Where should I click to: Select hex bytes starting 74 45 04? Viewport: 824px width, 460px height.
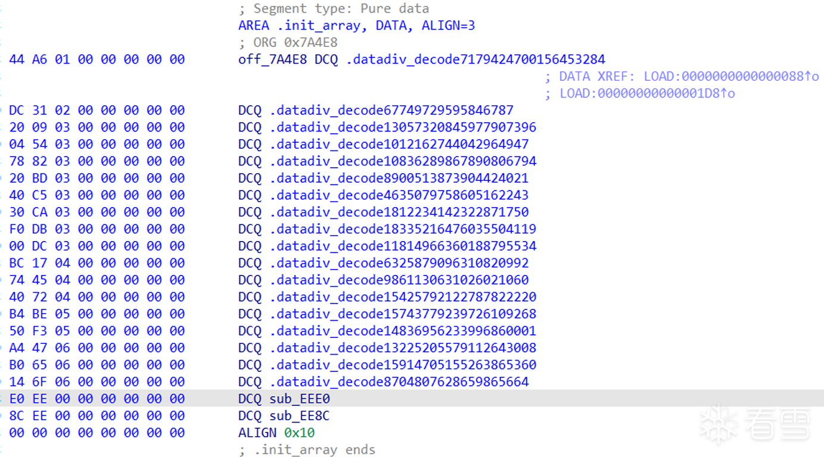tap(97, 280)
